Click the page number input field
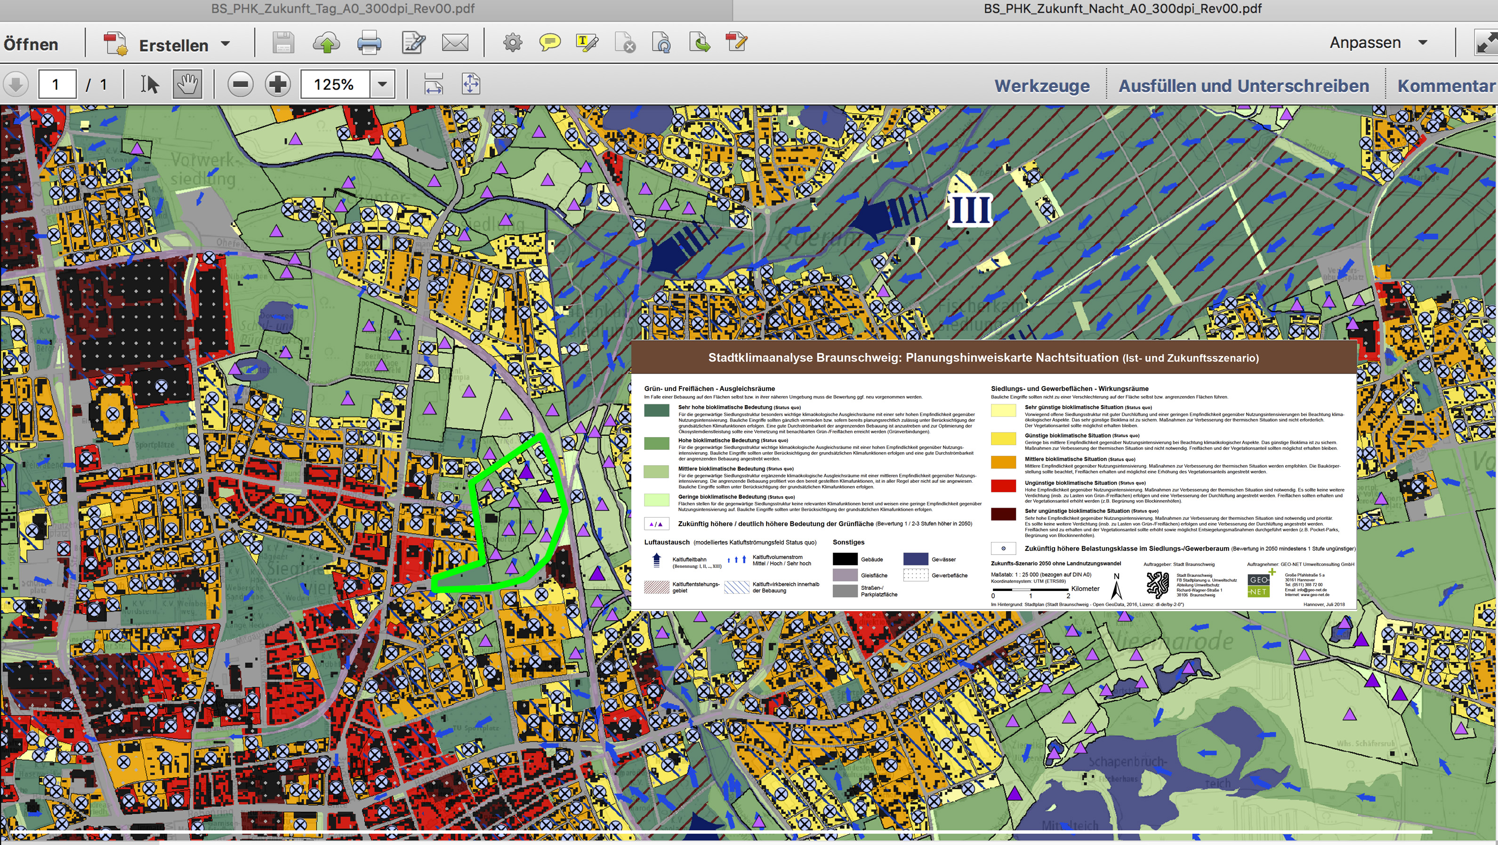Image resolution: width=1498 pixels, height=845 pixels. (x=57, y=84)
